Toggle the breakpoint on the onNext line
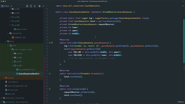Image resolution: width=185 pixels, height=104 pixels. point(52,43)
